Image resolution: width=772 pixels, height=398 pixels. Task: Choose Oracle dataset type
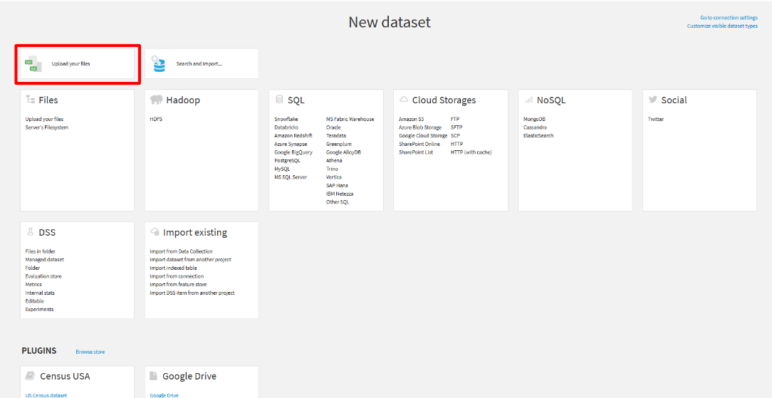click(x=333, y=127)
